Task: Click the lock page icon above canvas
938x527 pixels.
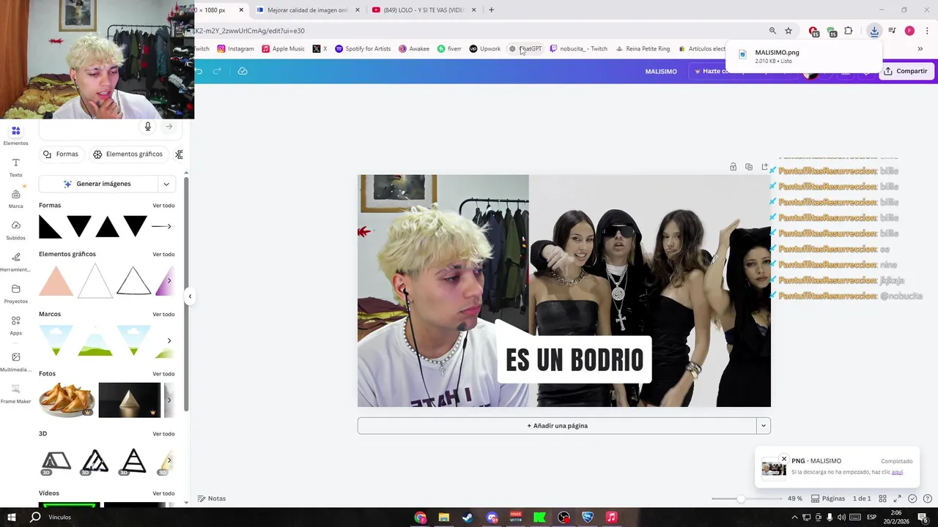Action: [x=733, y=167]
